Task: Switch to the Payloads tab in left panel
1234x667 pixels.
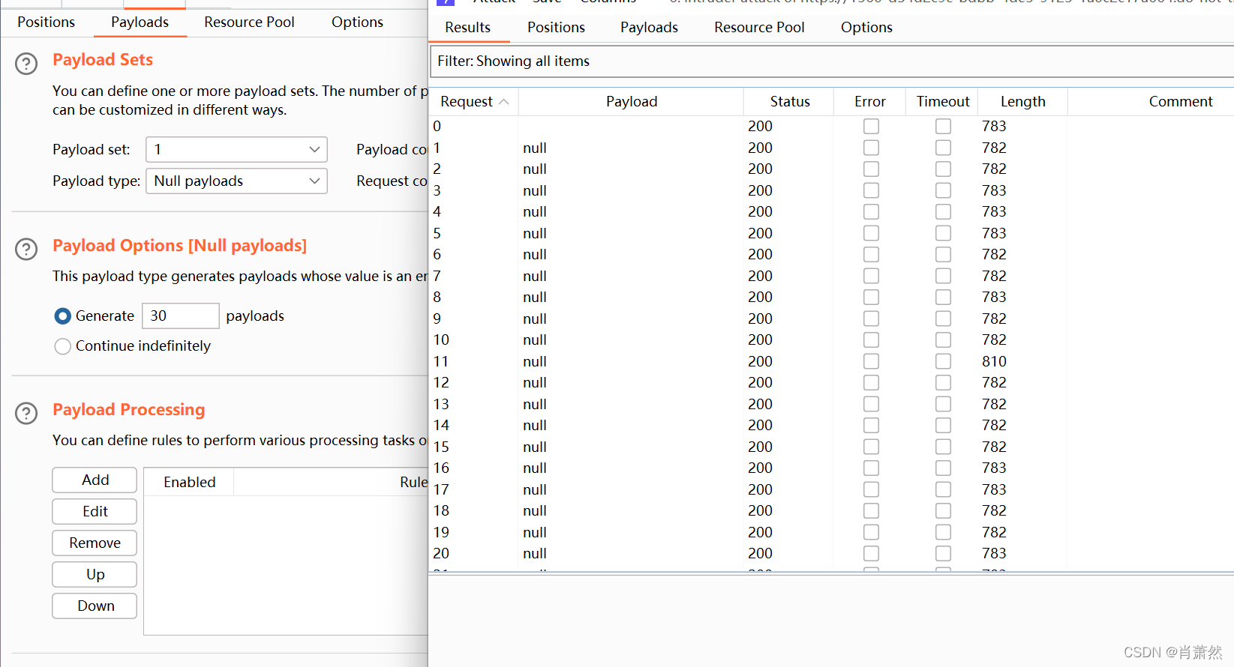Action: (140, 22)
